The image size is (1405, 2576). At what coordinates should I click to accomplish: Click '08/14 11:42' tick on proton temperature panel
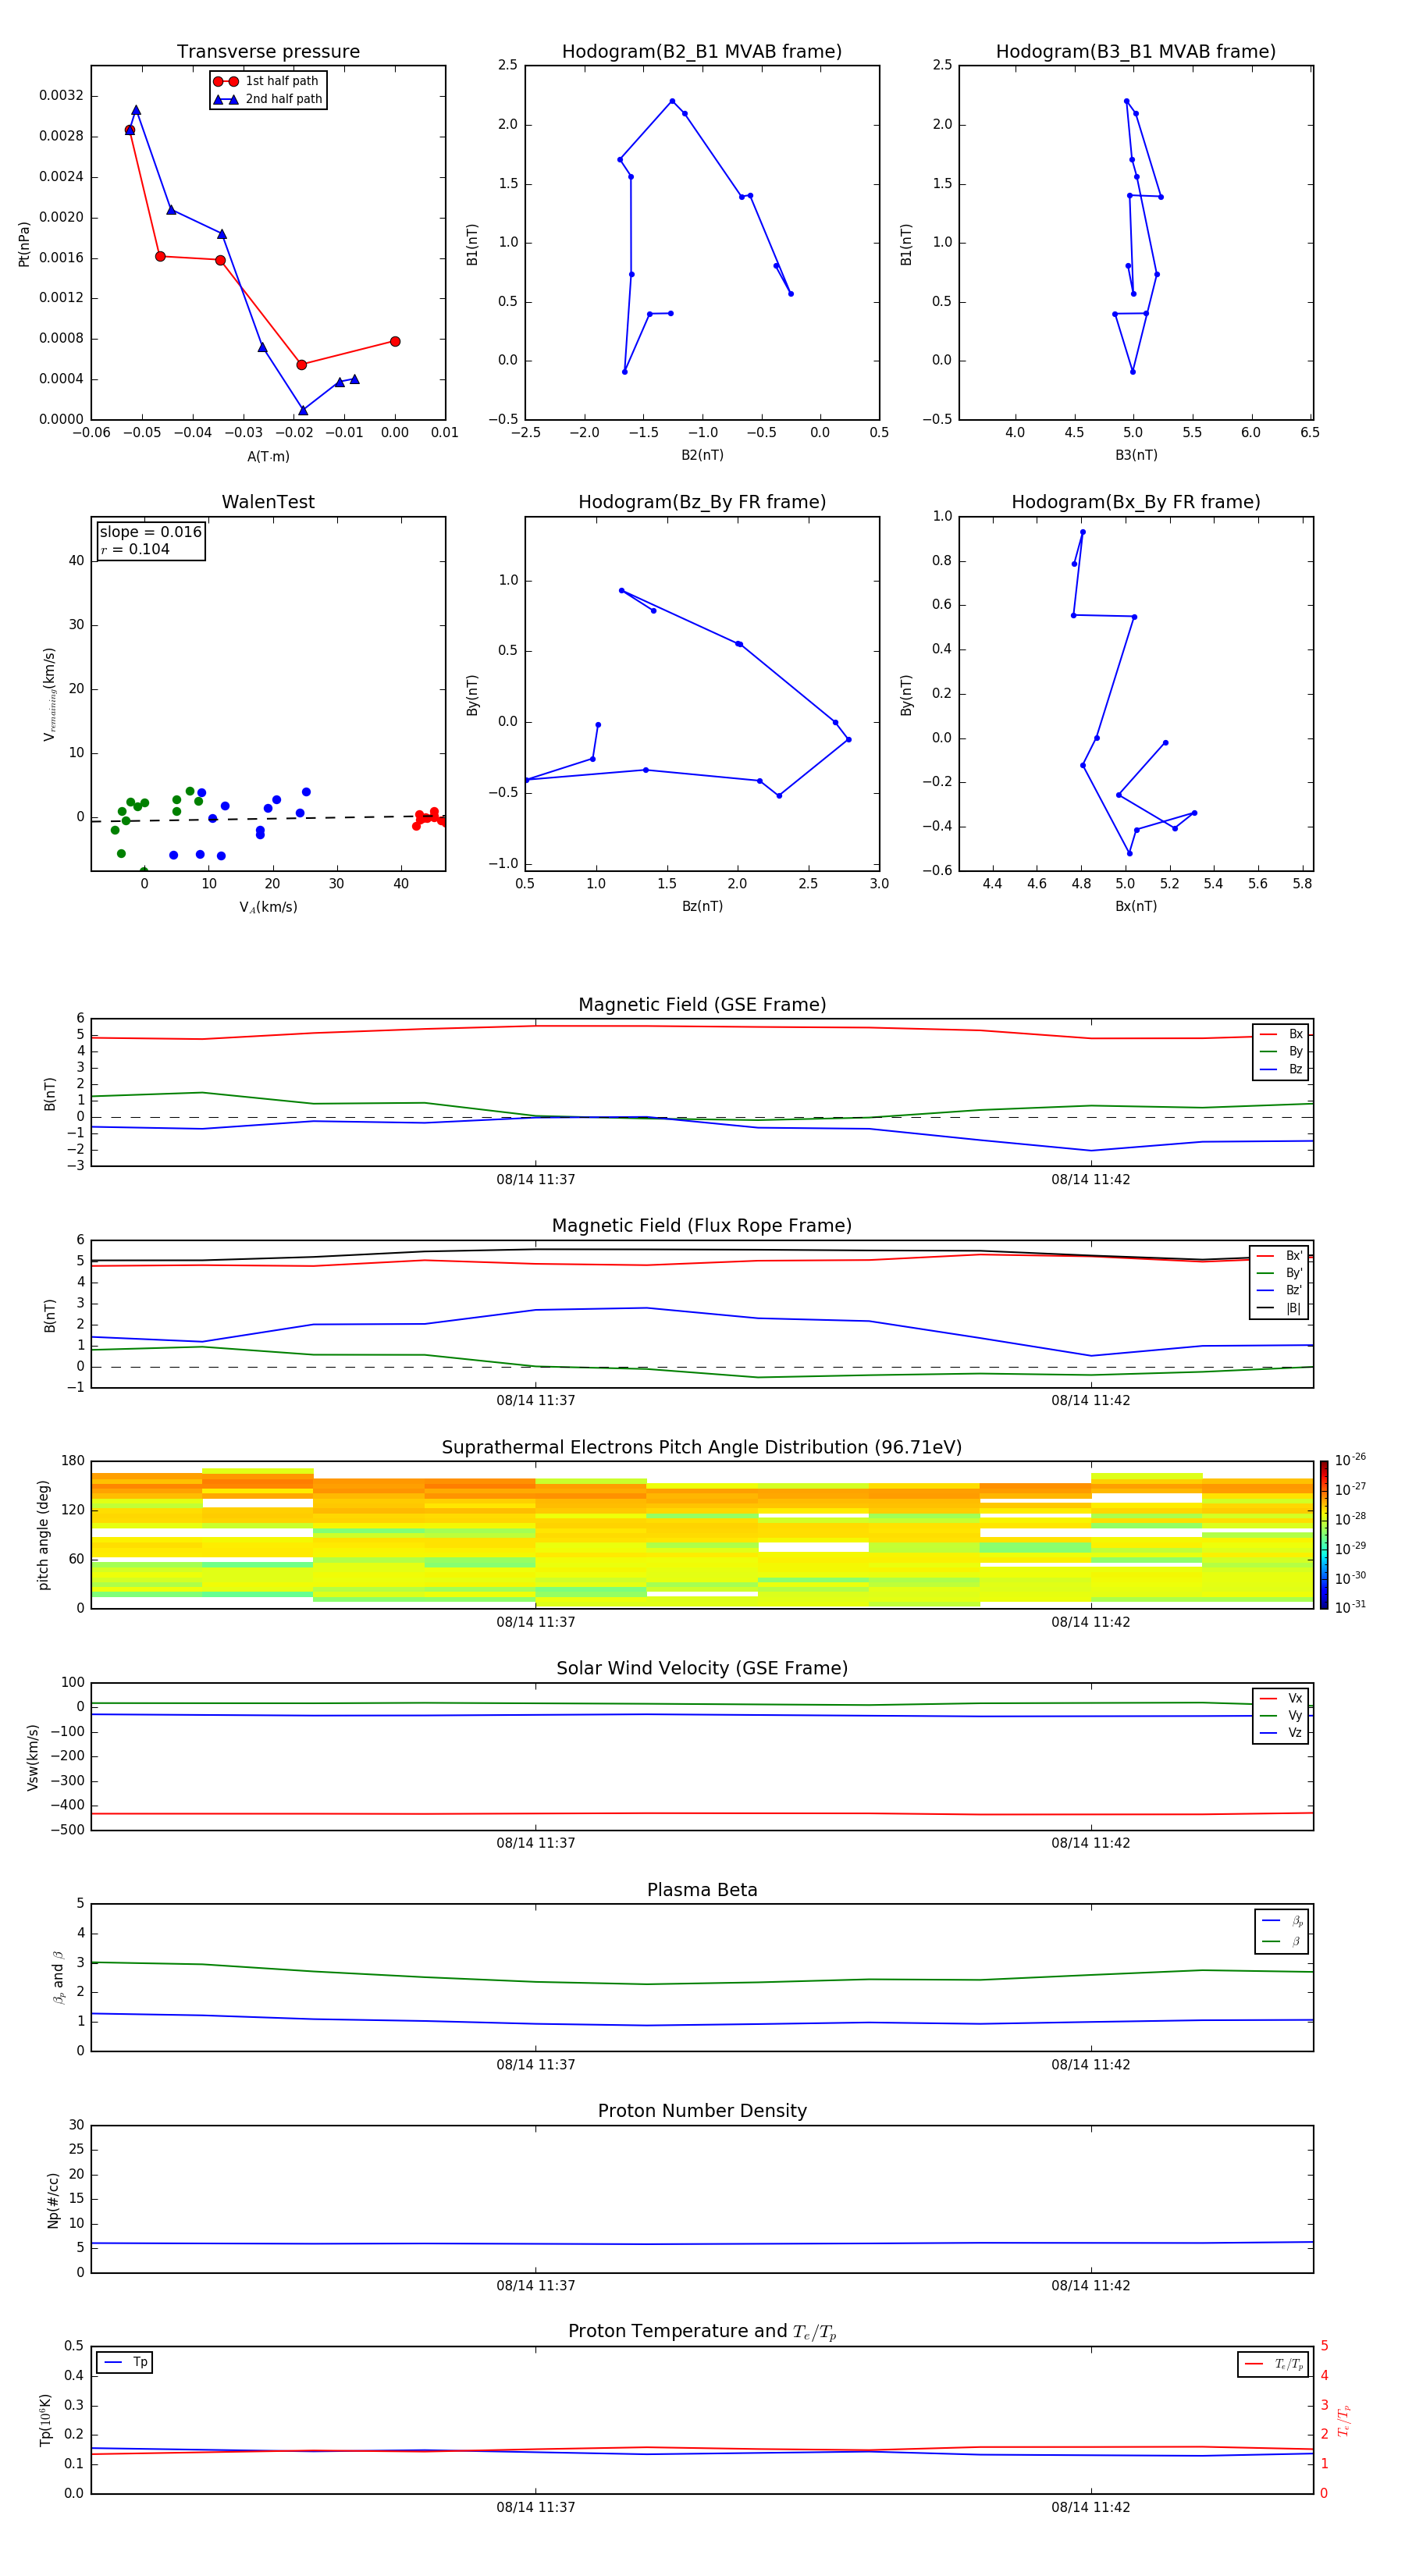[x=1090, y=2507]
